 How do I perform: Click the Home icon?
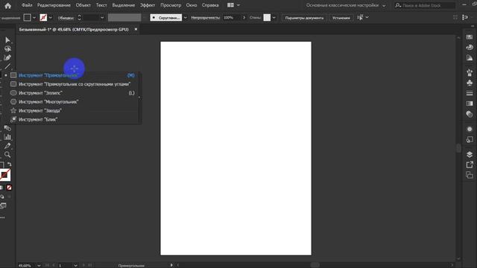[8, 5]
